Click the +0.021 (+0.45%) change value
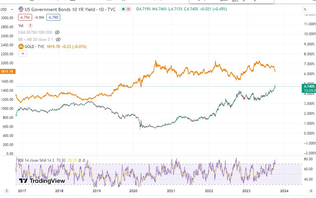The image size is (316, 198). coord(213,9)
